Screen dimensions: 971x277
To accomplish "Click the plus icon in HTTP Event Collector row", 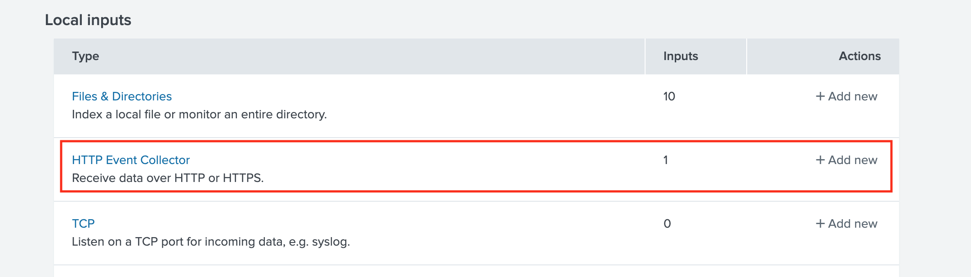I will [x=820, y=160].
